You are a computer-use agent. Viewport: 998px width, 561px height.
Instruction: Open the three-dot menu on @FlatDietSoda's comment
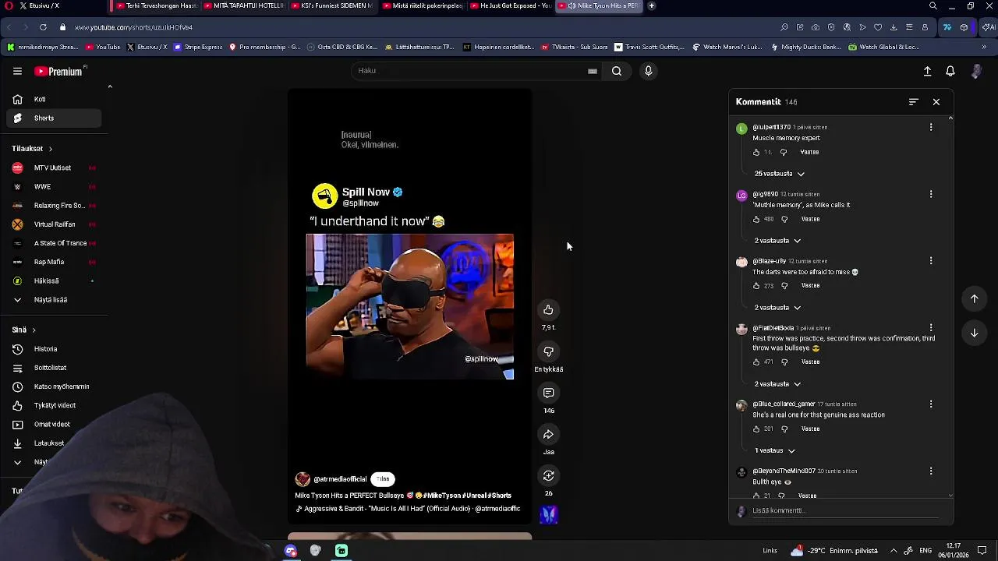(931, 328)
